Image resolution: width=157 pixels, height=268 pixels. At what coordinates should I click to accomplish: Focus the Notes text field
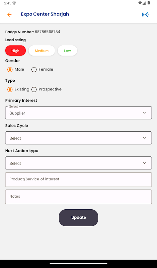pos(78,197)
